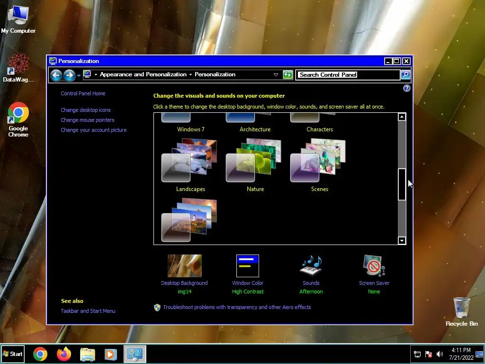485x364 pixels.
Task: Click Troubleshoot transparency and Aero effects link
Action: 237,307
